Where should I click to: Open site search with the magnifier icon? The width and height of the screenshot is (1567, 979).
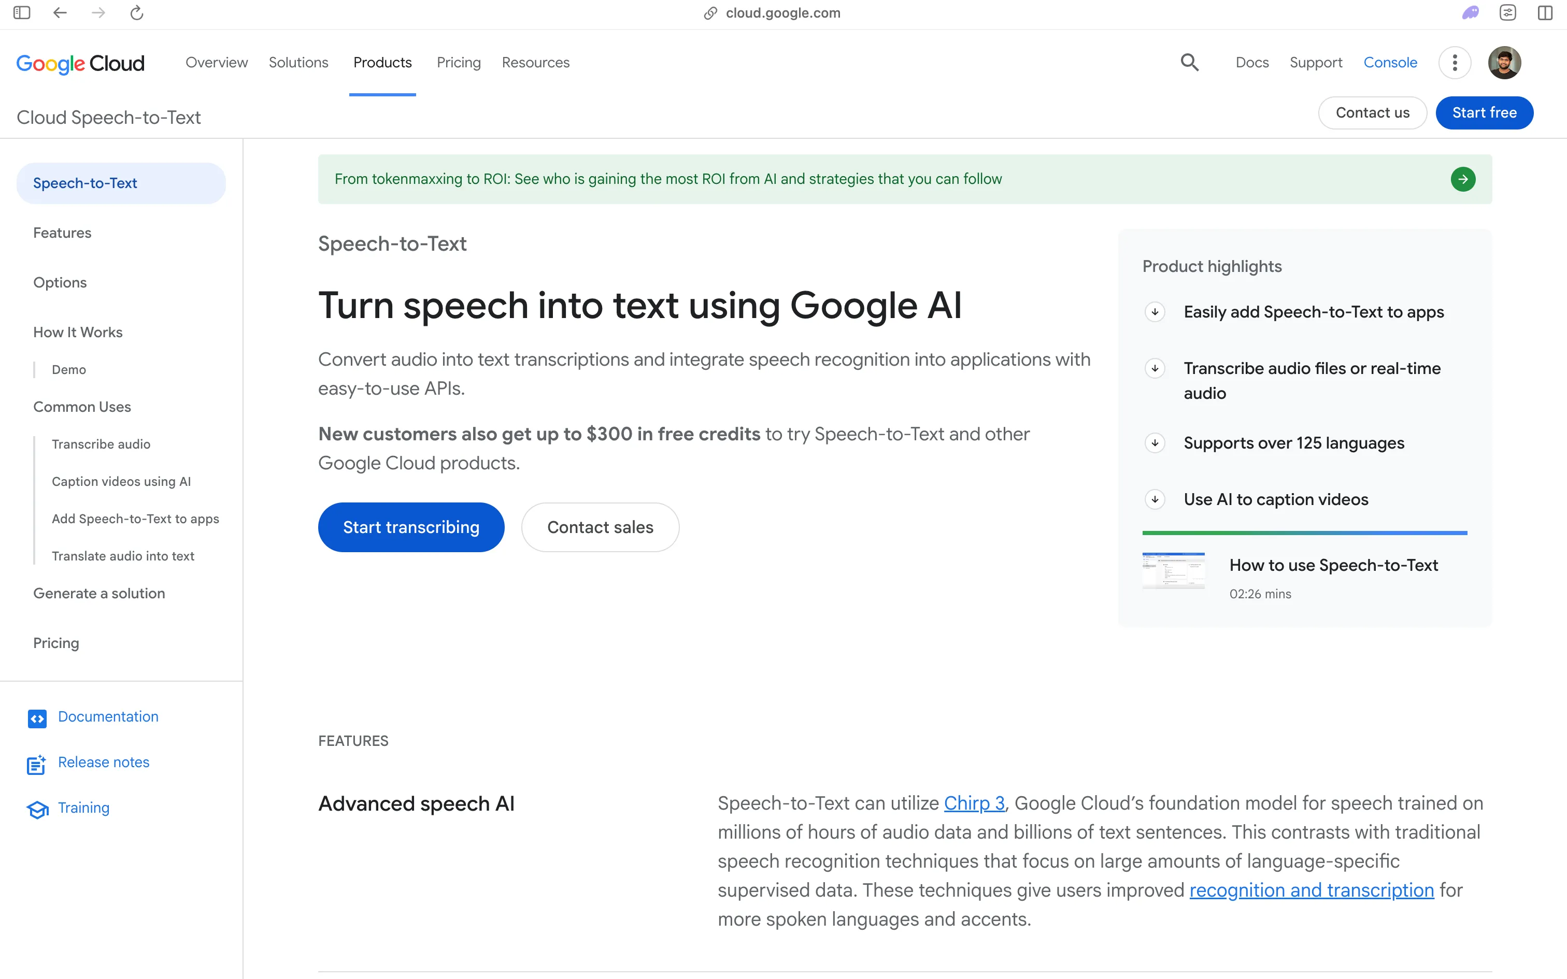click(x=1189, y=62)
